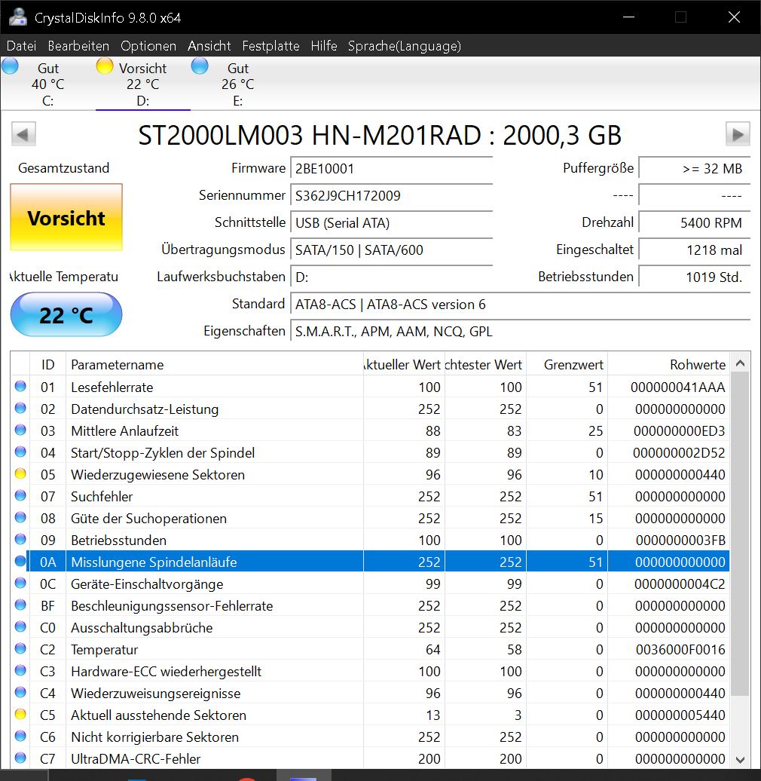Click blue status dot of Mittlere Anlaufzeit row
This screenshot has width=761, height=781.
click(x=20, y=430)
